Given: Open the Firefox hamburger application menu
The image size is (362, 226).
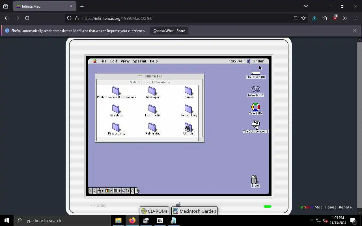Looking at the screenshot, I should point(355,18).
